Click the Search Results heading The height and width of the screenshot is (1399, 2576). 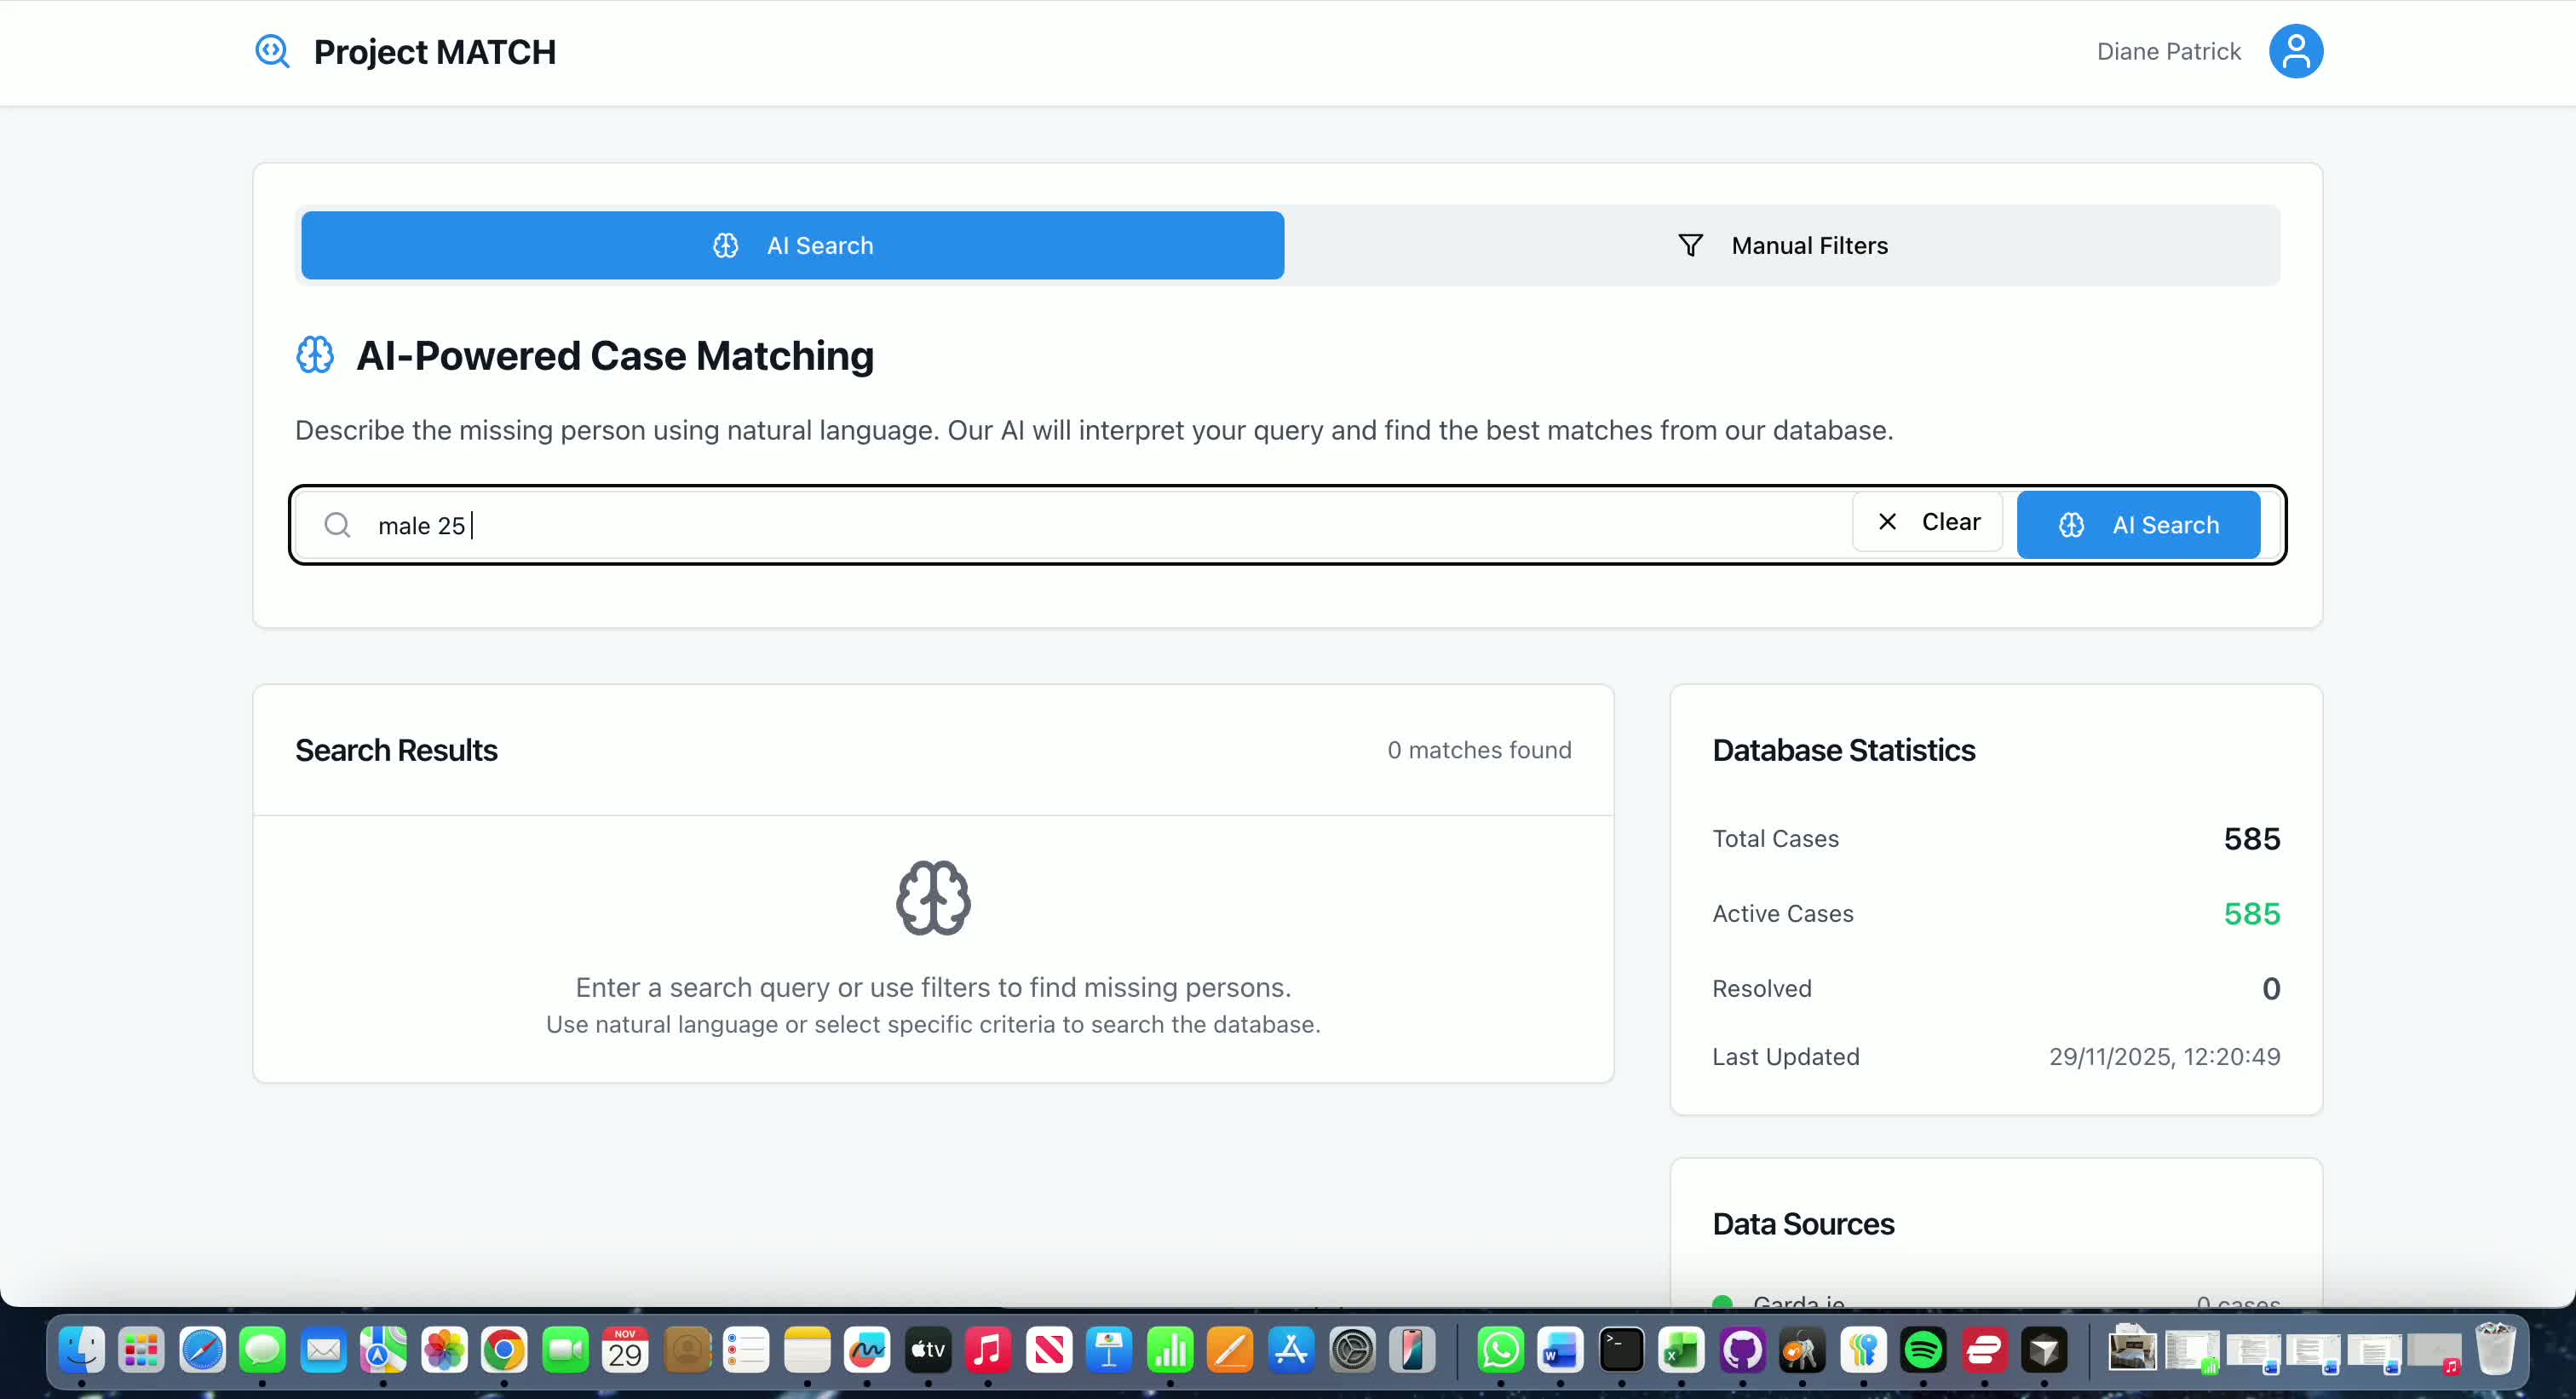pyautogui.click(x=396, y=750)
